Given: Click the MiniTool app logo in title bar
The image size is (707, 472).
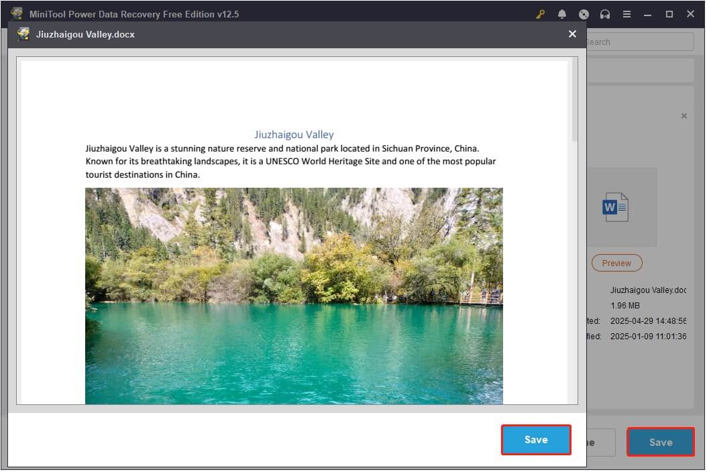Looking at the screenshot, I should coord(16,14).
